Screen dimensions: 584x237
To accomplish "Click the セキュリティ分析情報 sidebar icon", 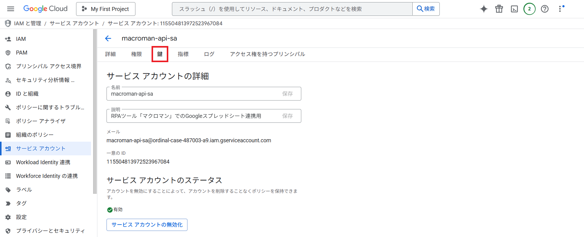I will click(x=8, y=80).
